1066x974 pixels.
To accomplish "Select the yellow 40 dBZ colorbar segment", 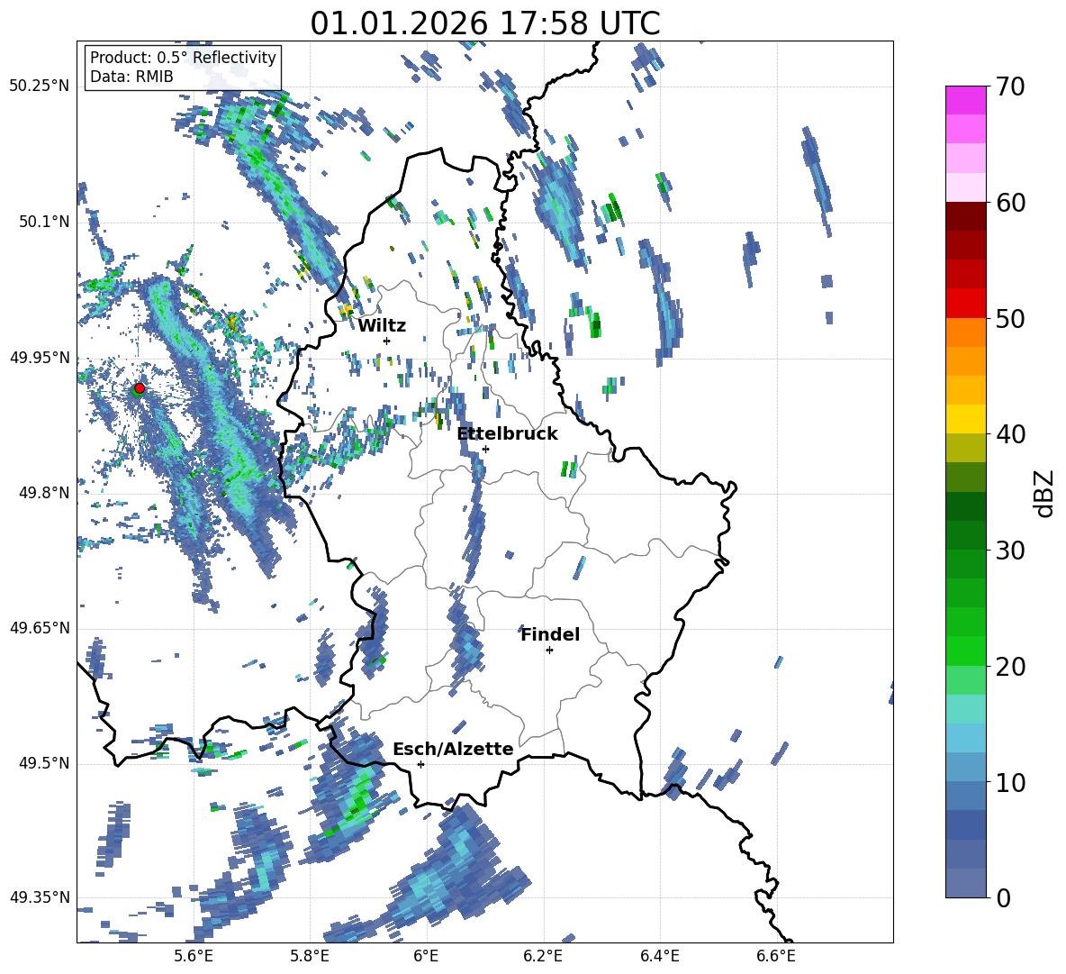I will pyautogui.click(x=965, y=419).
